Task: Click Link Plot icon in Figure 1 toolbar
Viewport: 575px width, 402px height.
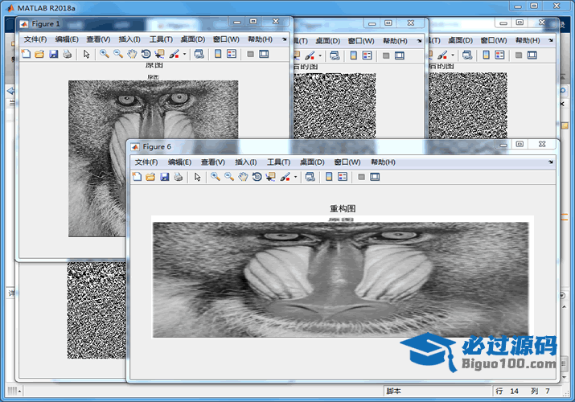Action: [199, 54]
